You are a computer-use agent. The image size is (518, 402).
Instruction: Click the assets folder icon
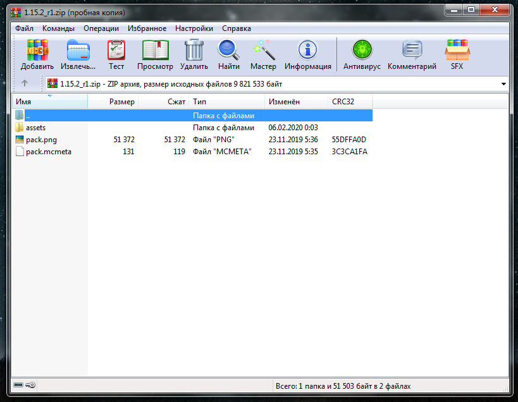point(20,128)
